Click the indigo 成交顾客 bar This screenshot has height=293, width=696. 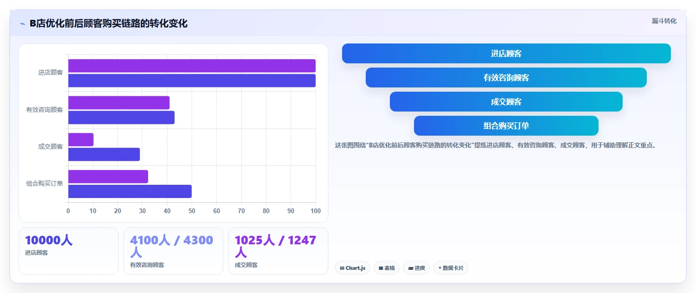[x=104, y=154]
